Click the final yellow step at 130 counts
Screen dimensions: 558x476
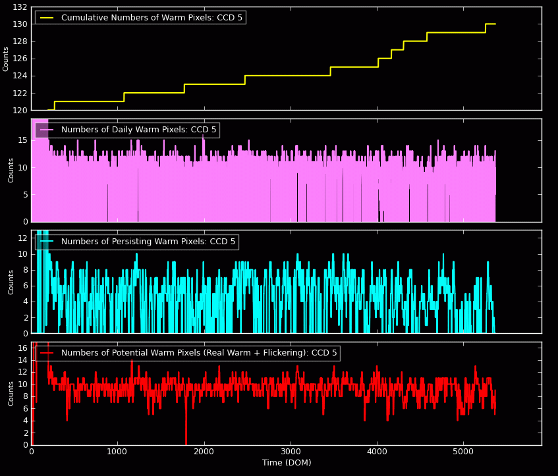[x=491, y=24]
